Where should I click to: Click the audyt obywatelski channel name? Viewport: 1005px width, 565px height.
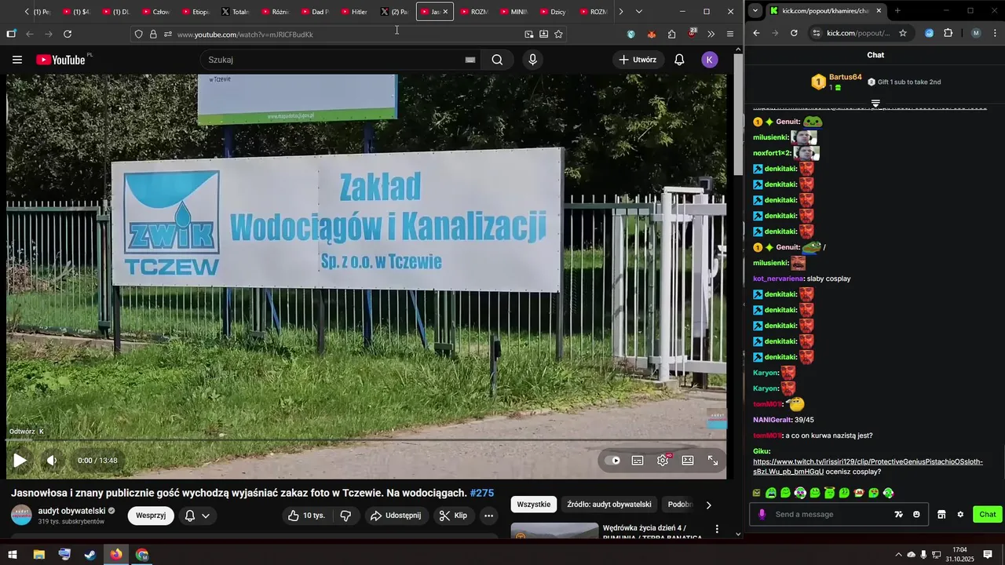(x=71, y=511)
